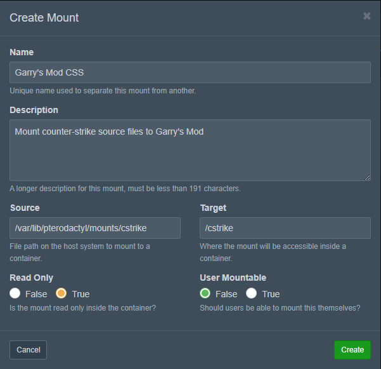Click the green Create button

(352, 350)
